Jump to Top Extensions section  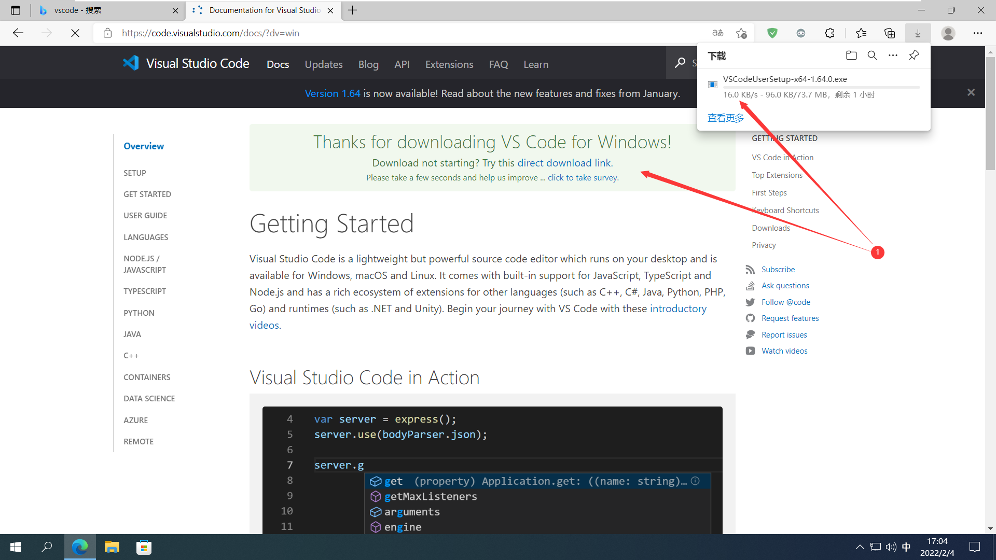click(777, 175)
